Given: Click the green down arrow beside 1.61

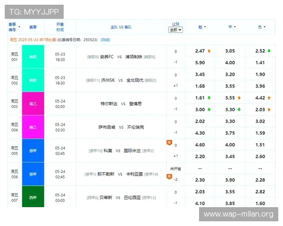Looking at the screenshot, I should [209, 98].
